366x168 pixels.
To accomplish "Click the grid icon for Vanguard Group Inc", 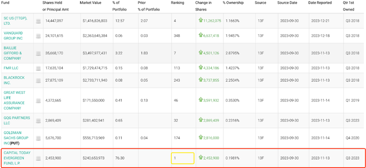I will point(38,36).
